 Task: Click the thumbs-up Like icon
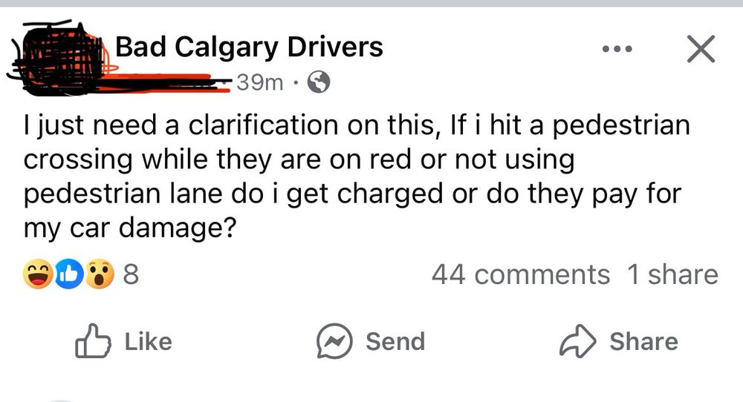(93, 340)
